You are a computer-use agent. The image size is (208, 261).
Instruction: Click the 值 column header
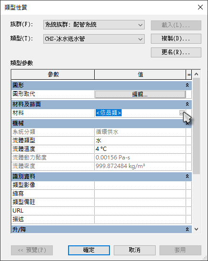pos(140,75)
